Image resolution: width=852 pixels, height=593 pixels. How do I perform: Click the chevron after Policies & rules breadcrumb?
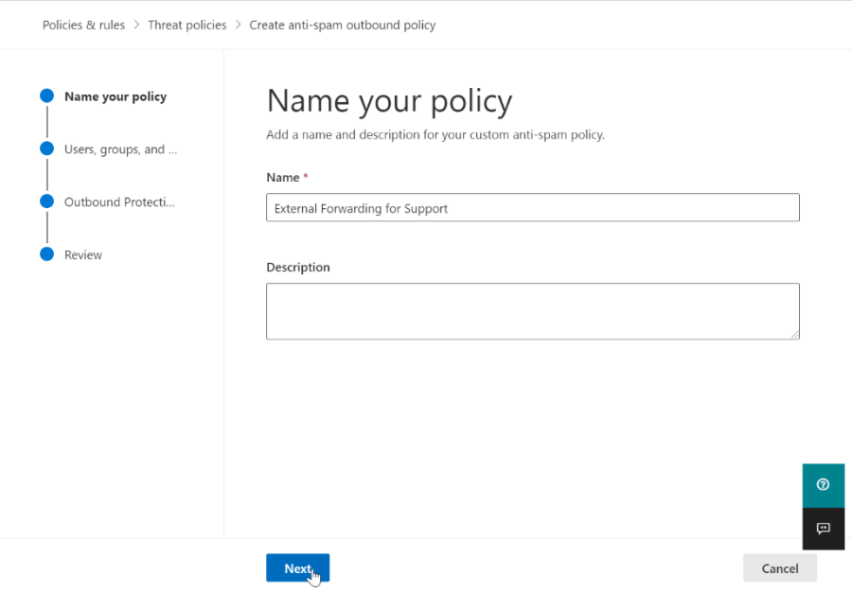[x=136, y=26]
